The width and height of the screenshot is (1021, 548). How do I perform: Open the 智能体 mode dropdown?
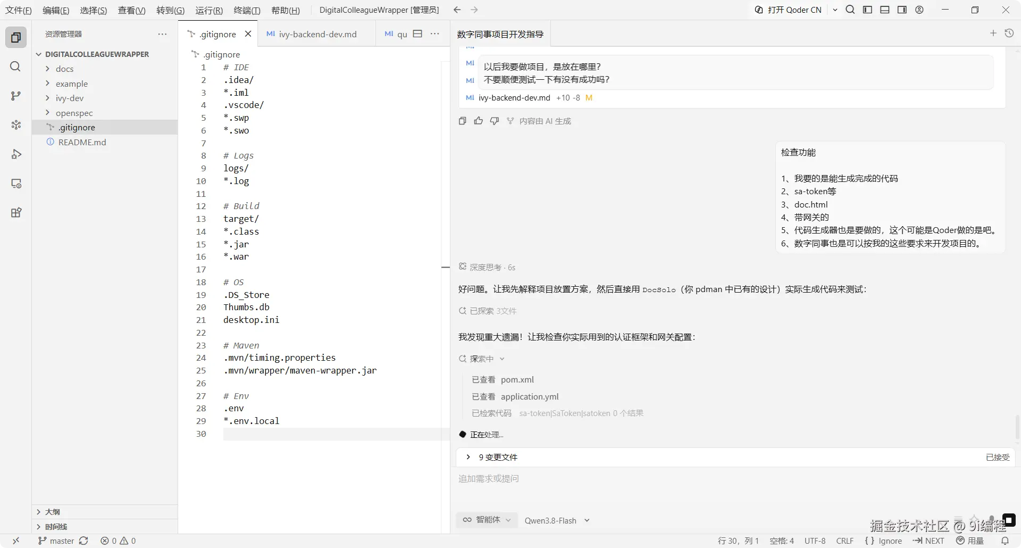point(486,520)
